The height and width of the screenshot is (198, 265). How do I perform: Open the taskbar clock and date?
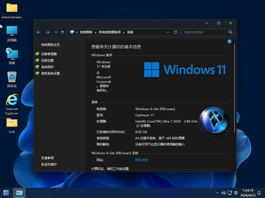pyautogui.click(x=248, y=193)
